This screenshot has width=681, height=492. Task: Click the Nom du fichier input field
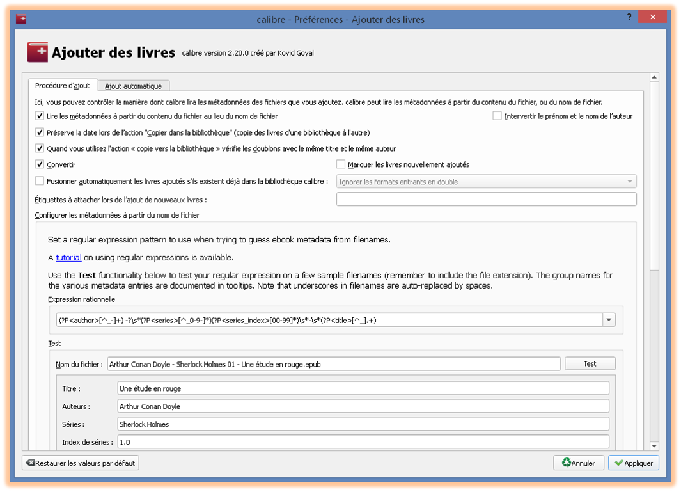point(334,364)
